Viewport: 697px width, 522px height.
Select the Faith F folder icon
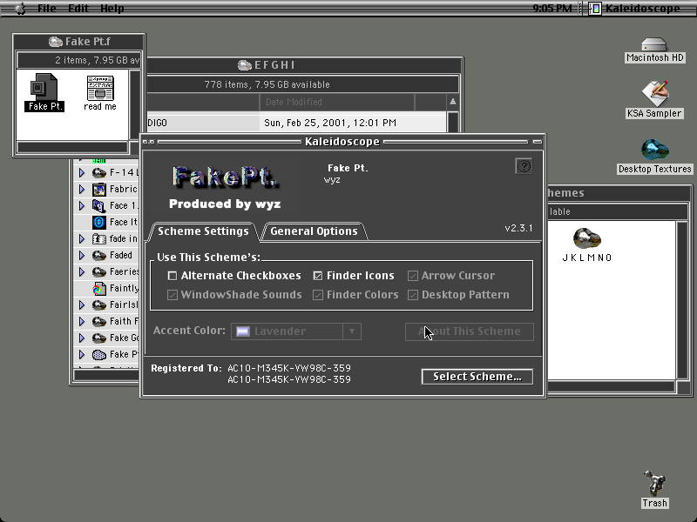click(98, 321)
